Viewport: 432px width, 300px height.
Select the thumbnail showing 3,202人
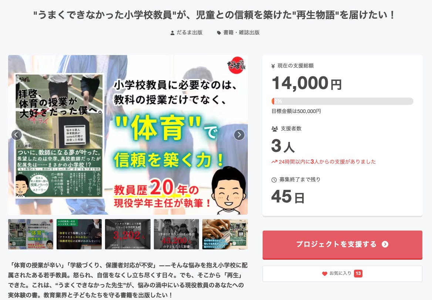pos(128,234)
